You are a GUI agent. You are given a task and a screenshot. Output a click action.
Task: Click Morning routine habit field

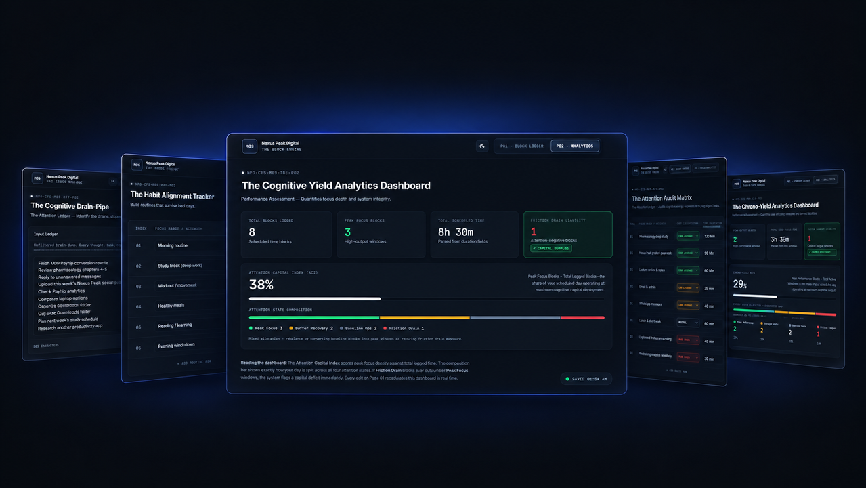click(x=190, y=245)
